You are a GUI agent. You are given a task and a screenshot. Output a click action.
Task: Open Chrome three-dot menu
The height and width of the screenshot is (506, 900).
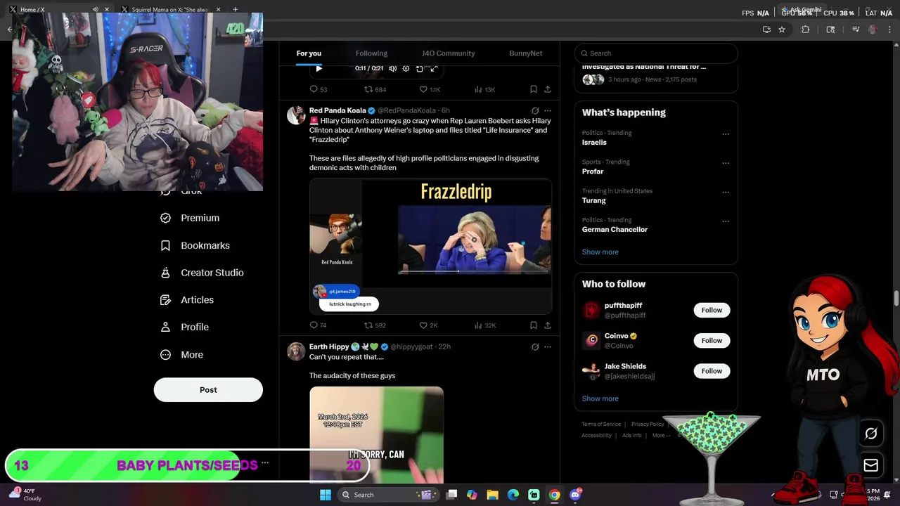890,30
